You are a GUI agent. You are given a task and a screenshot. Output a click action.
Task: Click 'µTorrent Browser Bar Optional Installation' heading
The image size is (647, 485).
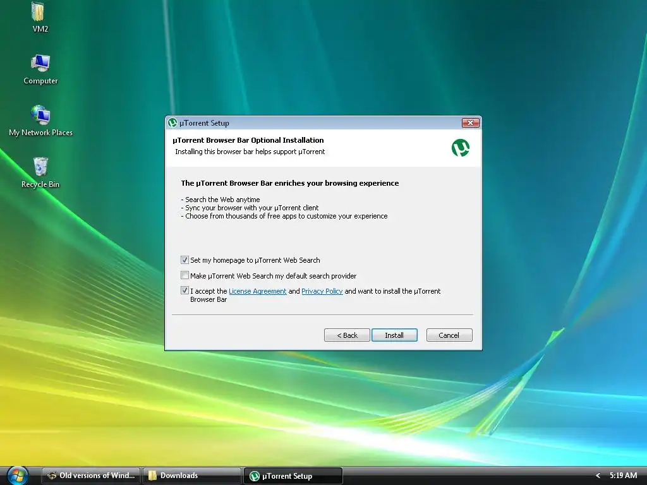click(x=248, y=140)
